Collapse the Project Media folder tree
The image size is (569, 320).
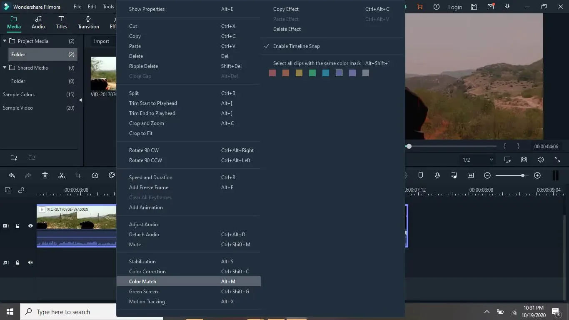5,41
